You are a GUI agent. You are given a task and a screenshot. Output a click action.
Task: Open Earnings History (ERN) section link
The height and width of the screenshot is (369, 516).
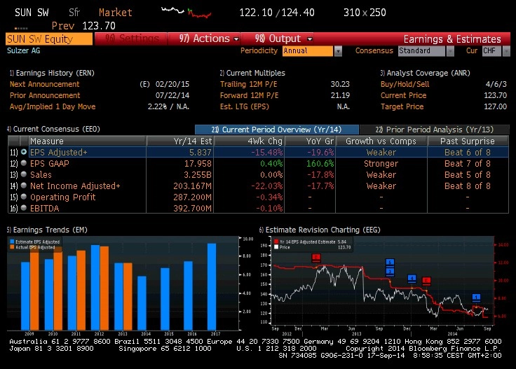point(51,73)
